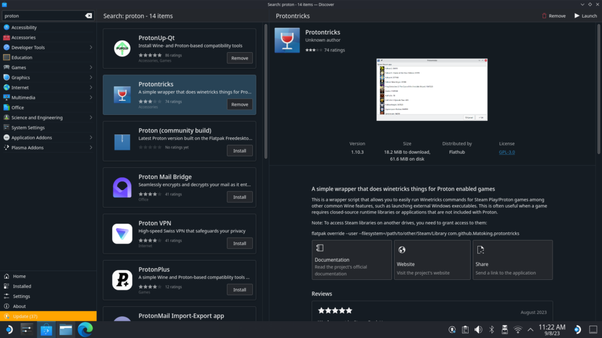Select the Protontricks wine glass icon in results

(122, 94)
